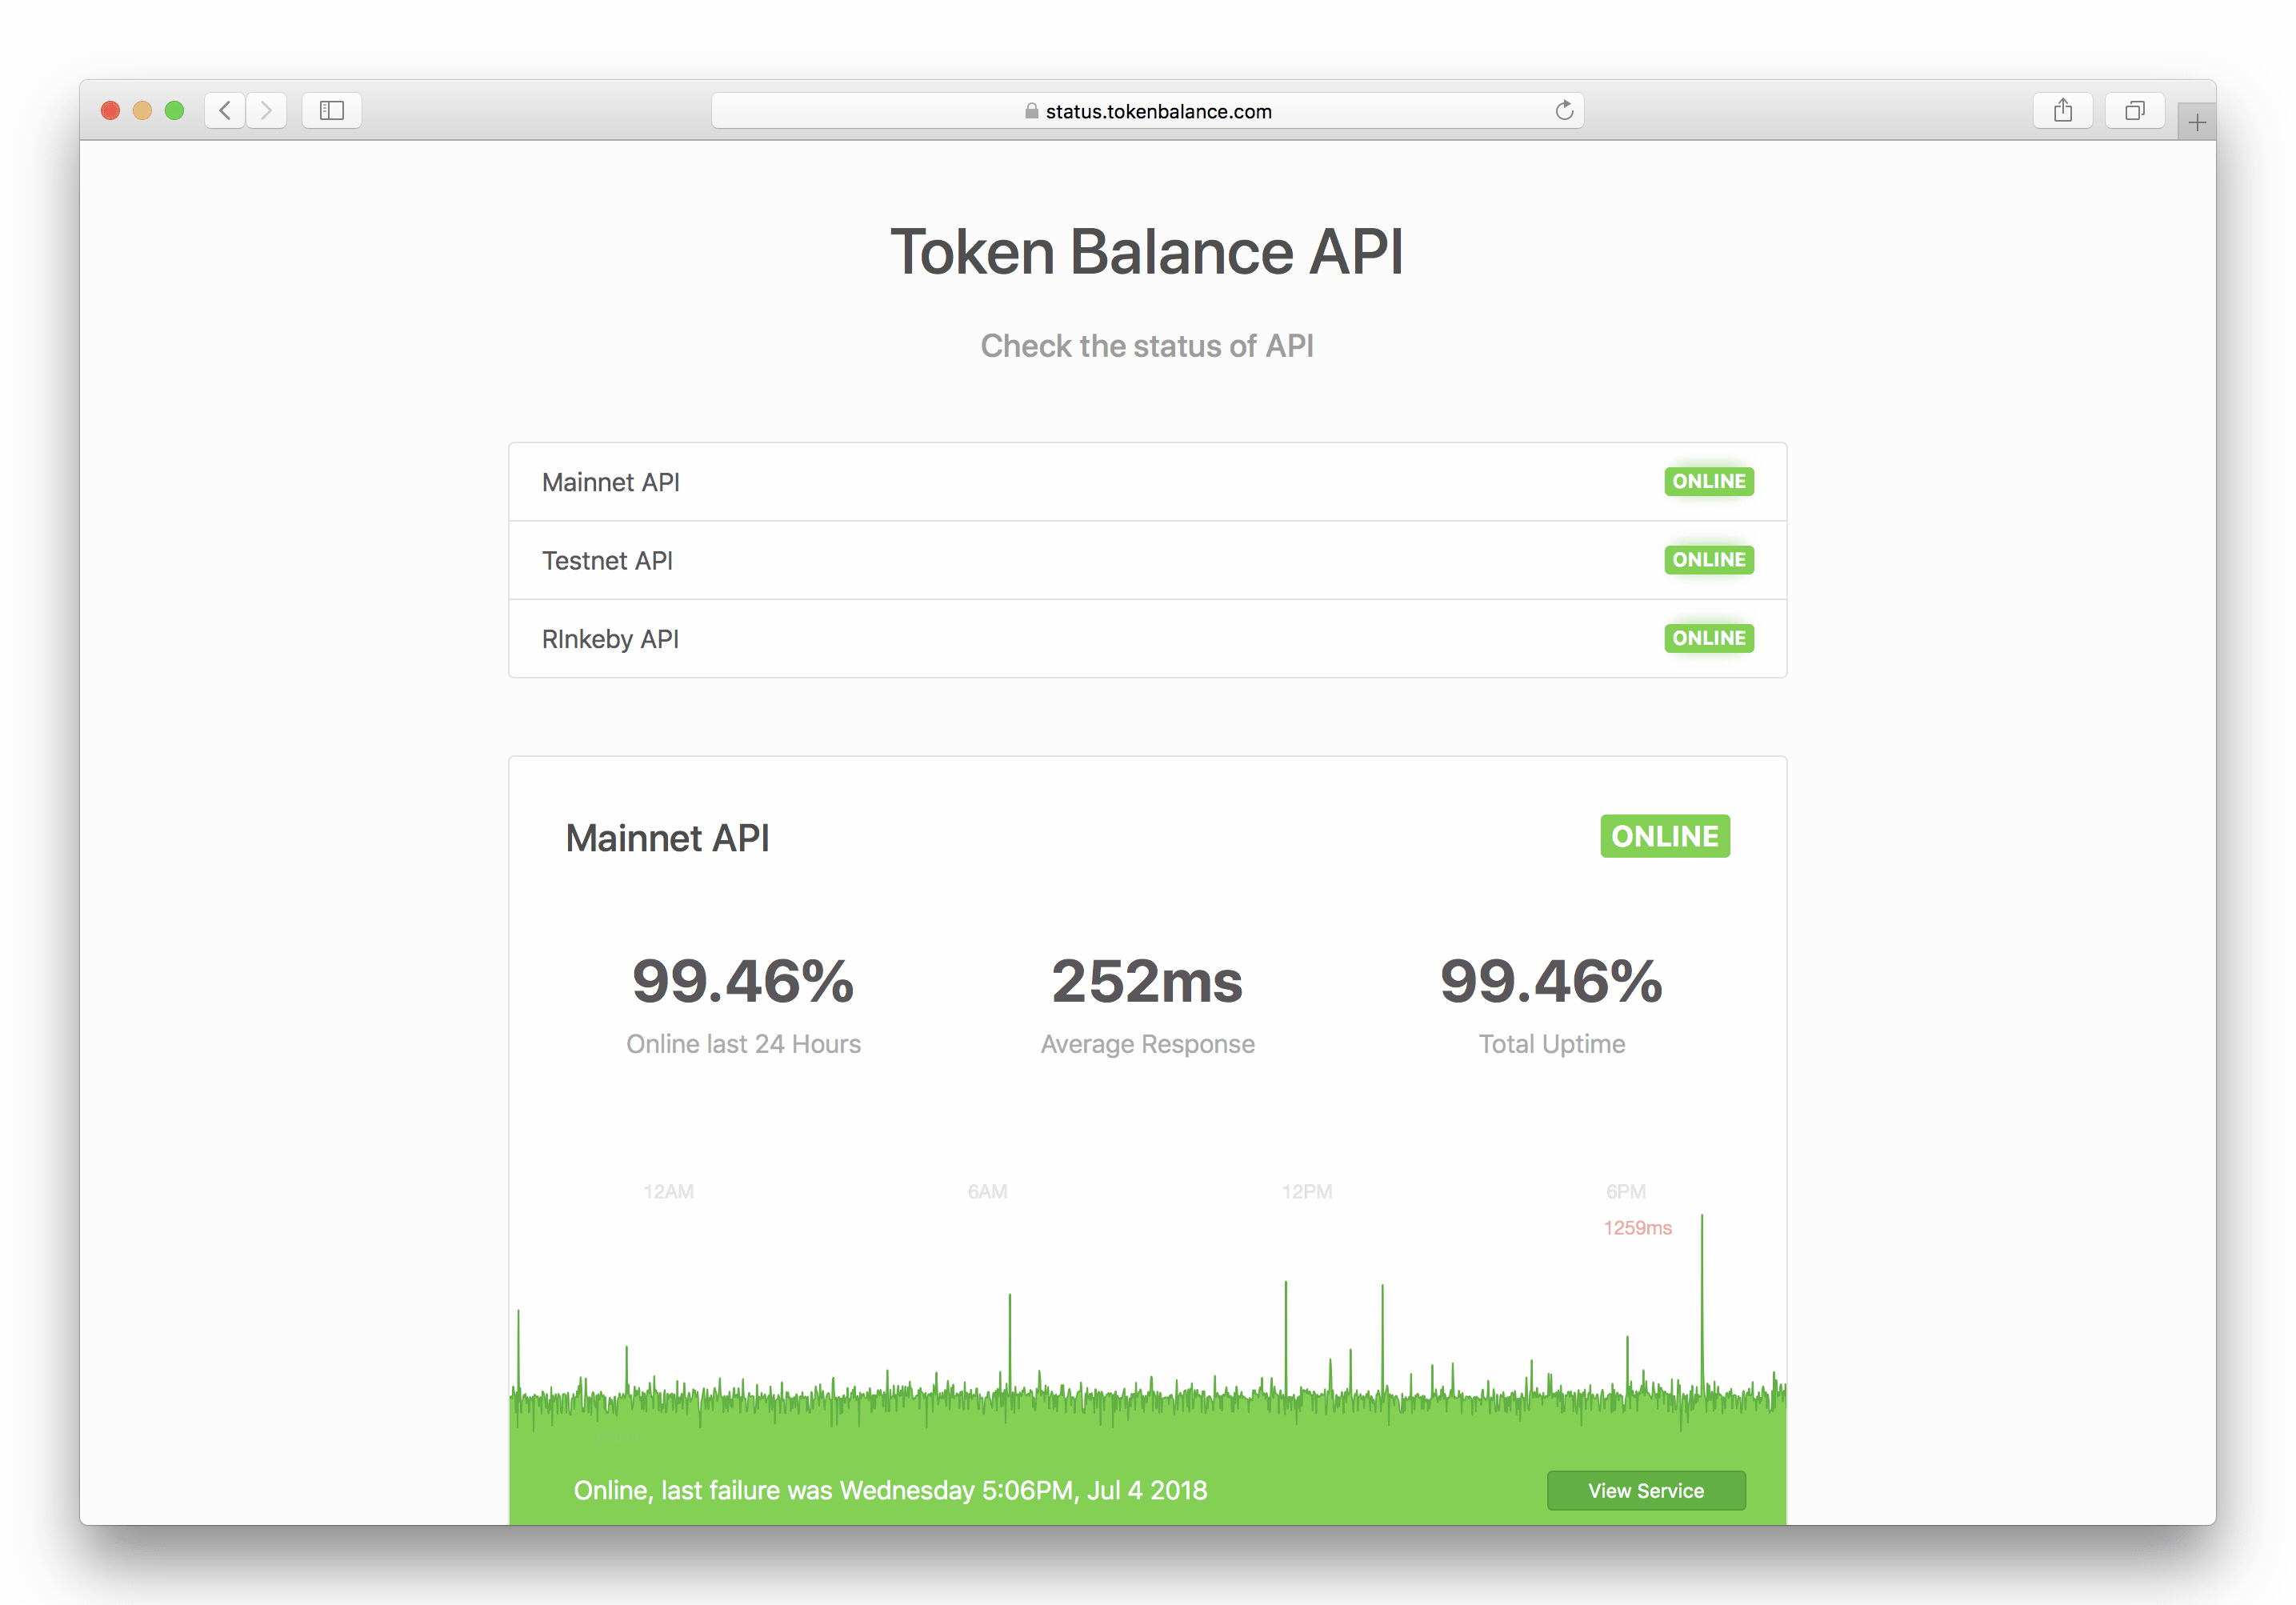
Task: Click the padlock icon in address bar
Action: pos(1031,111)
